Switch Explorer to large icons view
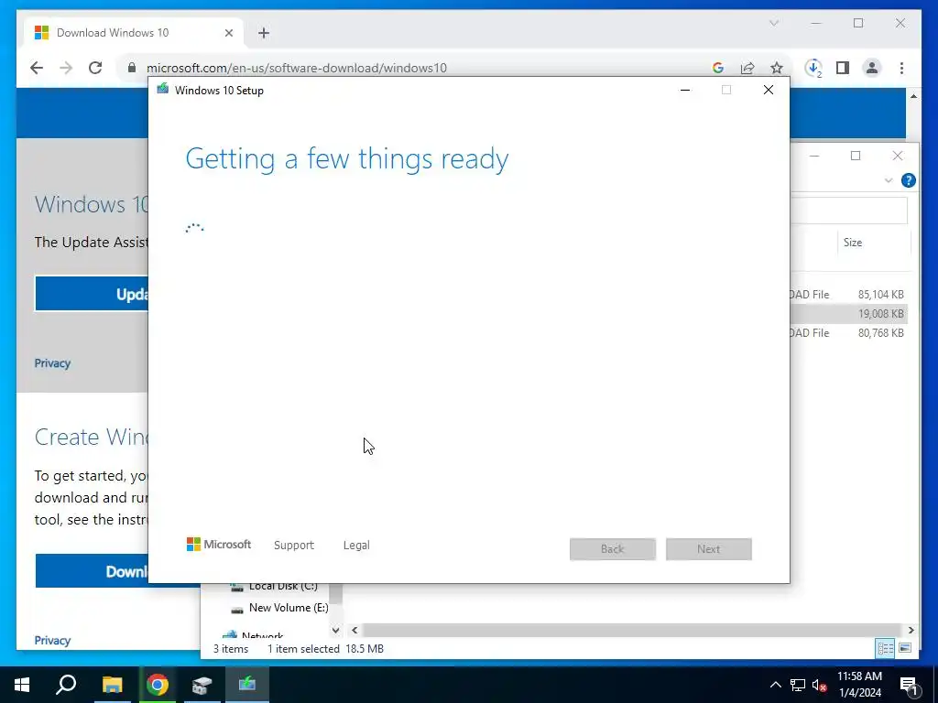The height and width of the screenshot is (703, 938). (x=905, y=648)
